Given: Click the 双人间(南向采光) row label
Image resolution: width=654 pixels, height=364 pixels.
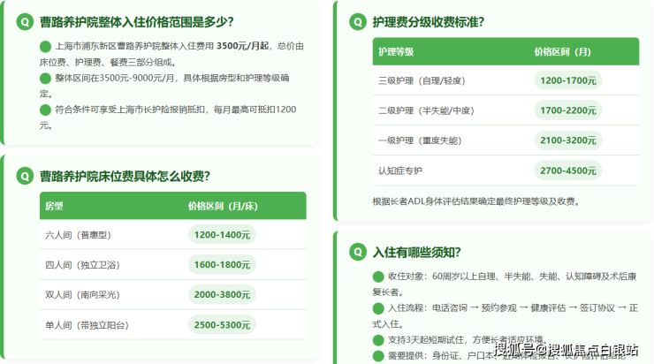Looking at the screenshot, I should [x=82, y=295].
